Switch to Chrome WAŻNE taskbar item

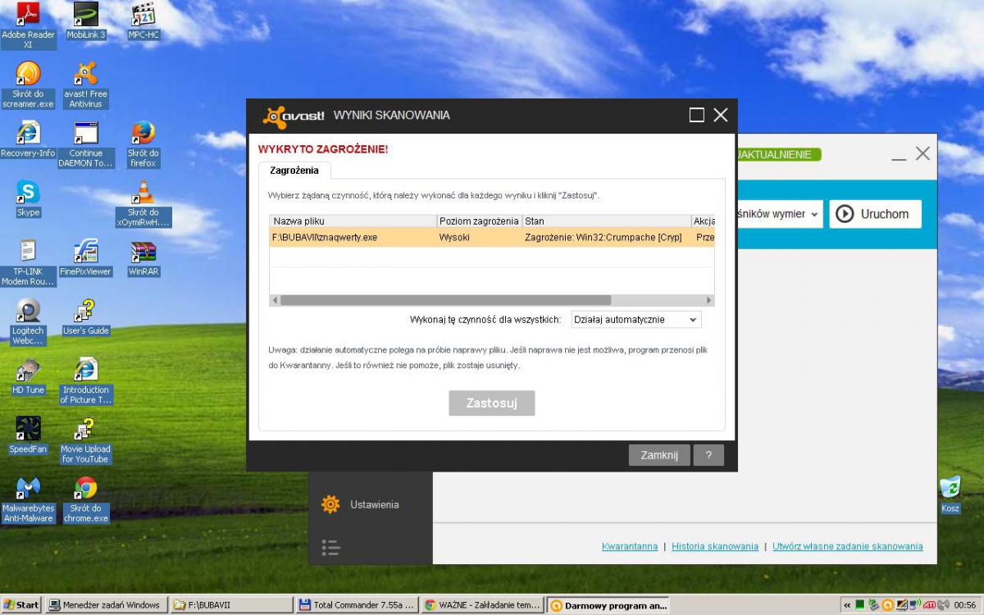click(482, 605)
